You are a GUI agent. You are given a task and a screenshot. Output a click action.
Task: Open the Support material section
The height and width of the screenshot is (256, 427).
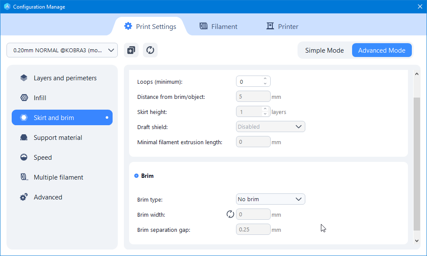pos(62,137)
